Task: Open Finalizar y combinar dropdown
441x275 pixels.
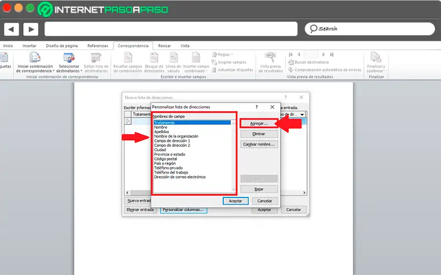Action: click(376, 63)
